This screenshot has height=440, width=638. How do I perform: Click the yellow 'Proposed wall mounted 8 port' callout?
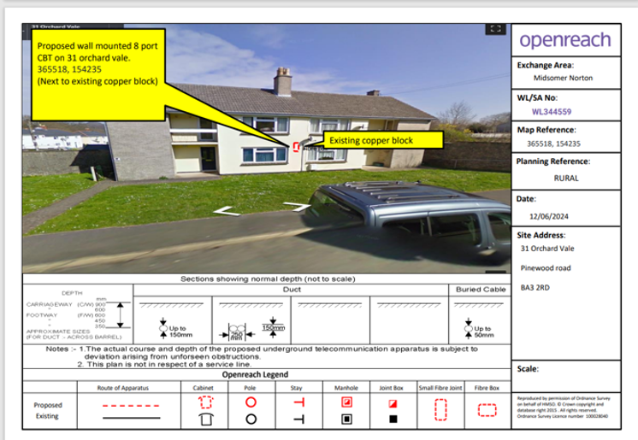(x=98, y=74)
